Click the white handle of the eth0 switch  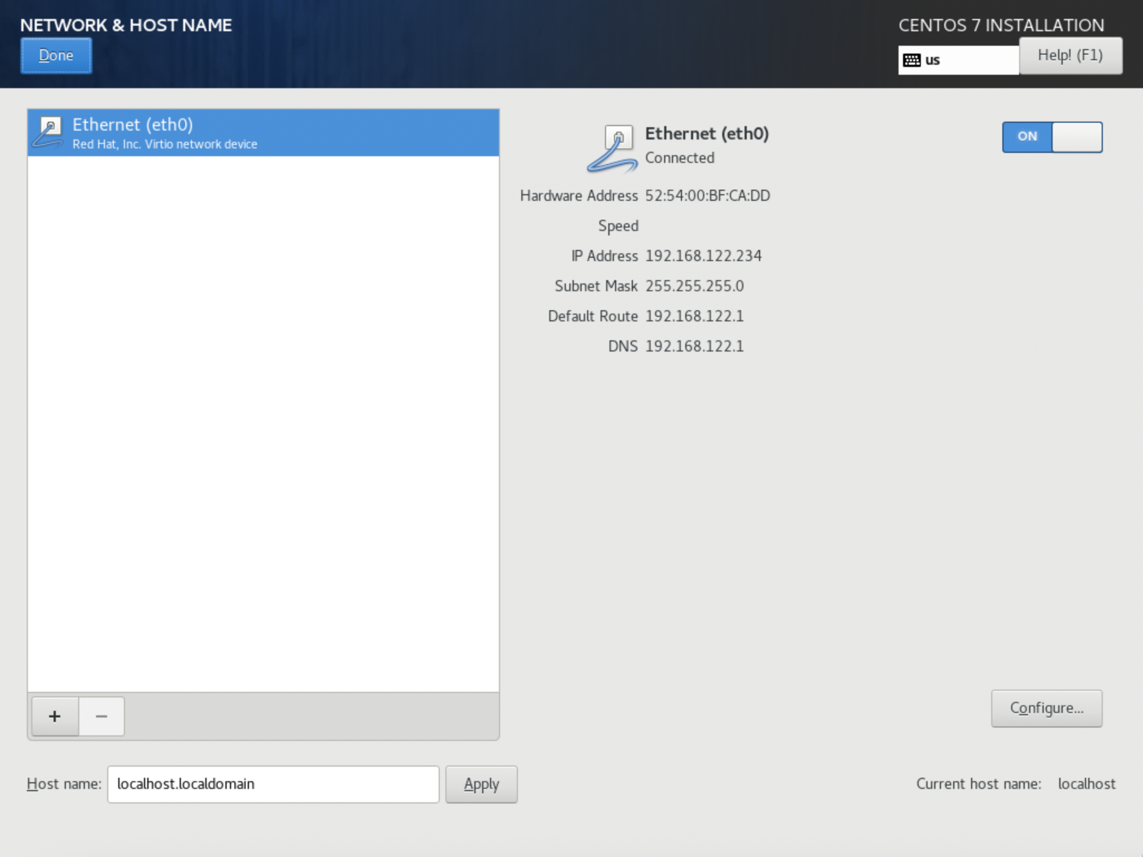tap(1077, 137)
